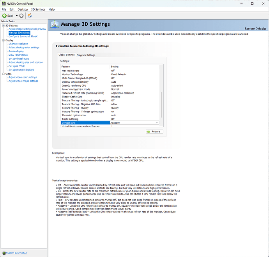Open Adjust video color settings
This screenshot has width=269, height=257.
tap(23, 77)
